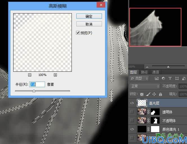Lock image pixels brush icon
This screenshot has height=144, width=187.
(x=148, y=94)
